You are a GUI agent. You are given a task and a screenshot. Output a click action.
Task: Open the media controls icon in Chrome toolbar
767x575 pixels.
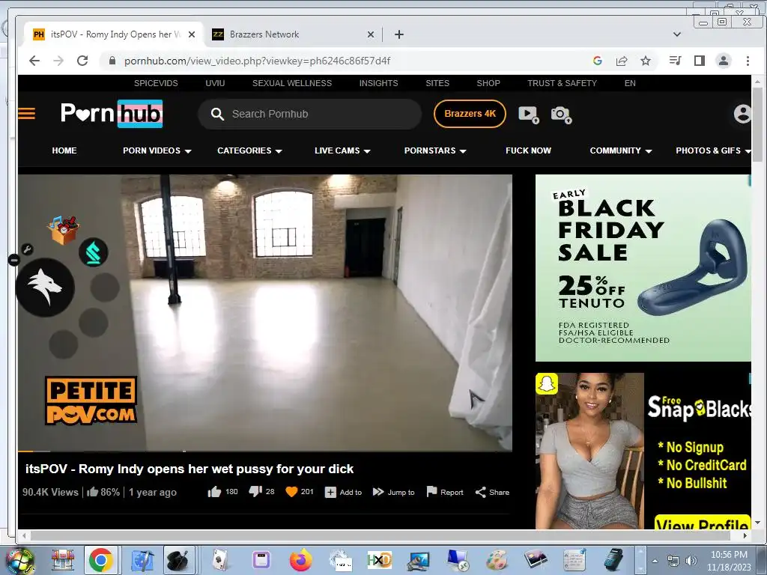pyautogui.click(x=675, y=61)
